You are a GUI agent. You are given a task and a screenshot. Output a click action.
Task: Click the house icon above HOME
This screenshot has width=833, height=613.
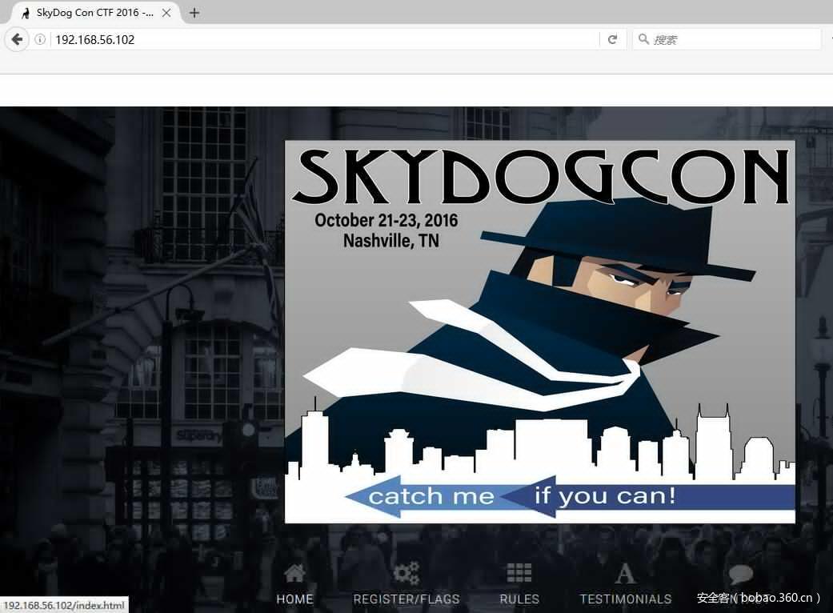click(294, 573)
